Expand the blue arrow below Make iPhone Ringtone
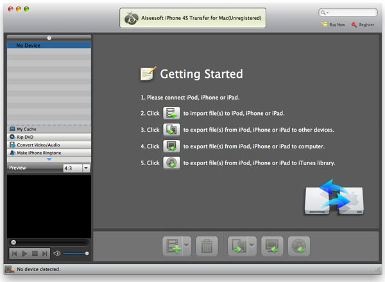 click(x=49, y=159)
